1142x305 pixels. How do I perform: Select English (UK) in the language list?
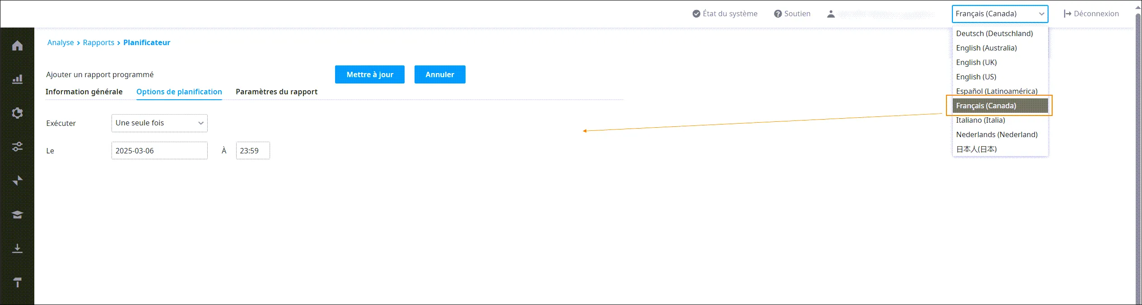click(x=1000, y=62)
